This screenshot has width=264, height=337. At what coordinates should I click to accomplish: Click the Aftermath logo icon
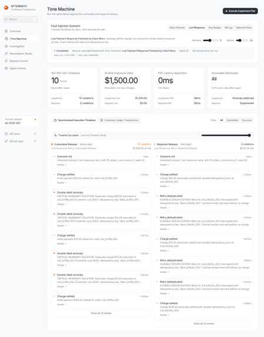(x=6, y=8)
